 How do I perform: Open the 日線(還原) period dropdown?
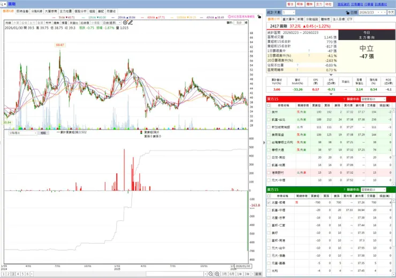coord(112,22)
